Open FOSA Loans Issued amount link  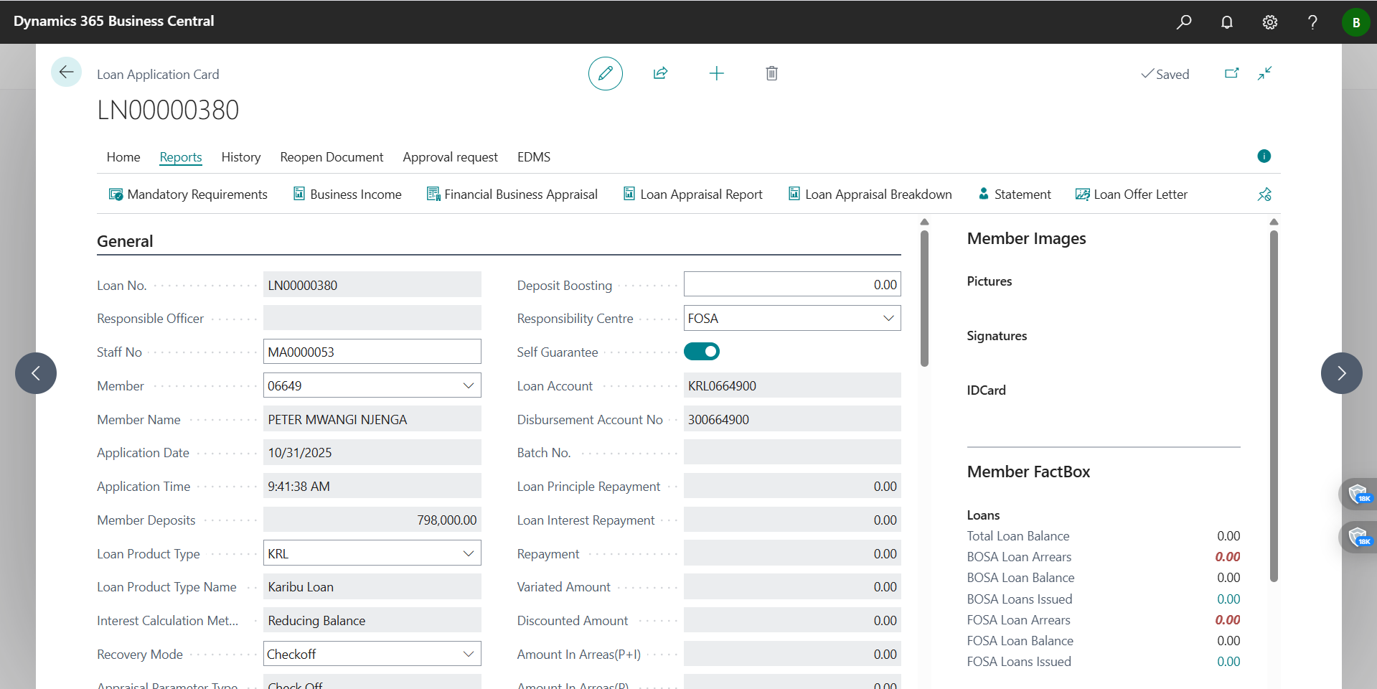click(1228, 661)
